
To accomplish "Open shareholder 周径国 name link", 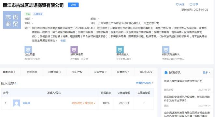I will (26, 103).
